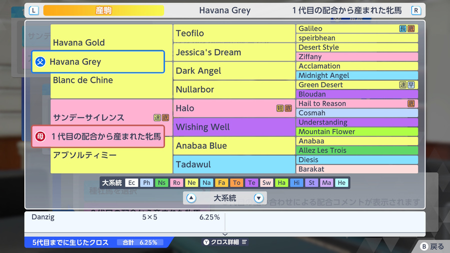
Task: Click the speirbhean ancestor cell
Action: point(357,38)
